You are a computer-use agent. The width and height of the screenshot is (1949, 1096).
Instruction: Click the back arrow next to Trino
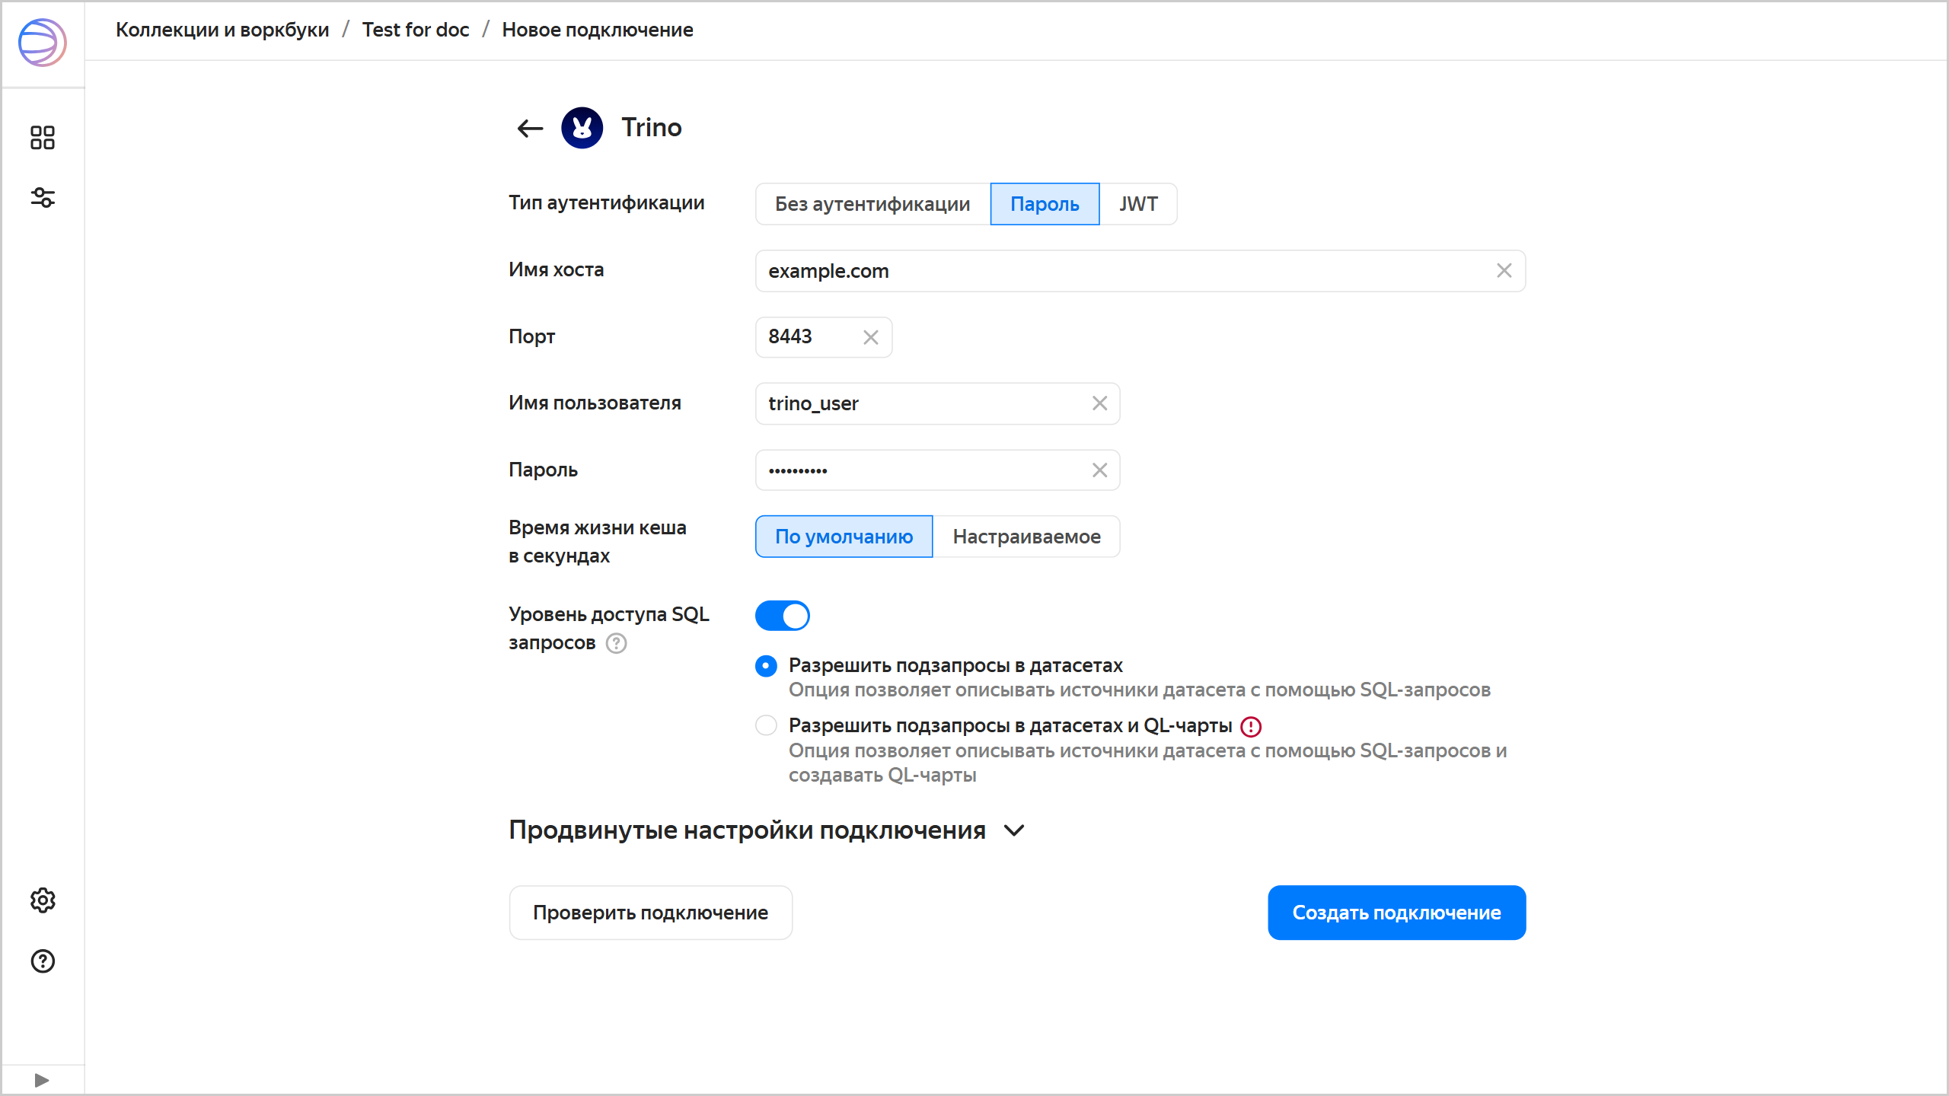(x=530, y=128)
